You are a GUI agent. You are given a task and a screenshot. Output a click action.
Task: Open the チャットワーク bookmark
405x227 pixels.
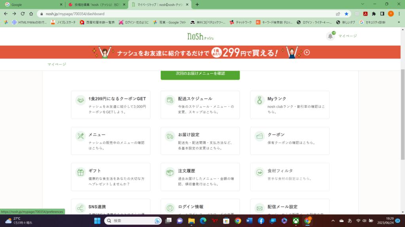click(241, 22)
